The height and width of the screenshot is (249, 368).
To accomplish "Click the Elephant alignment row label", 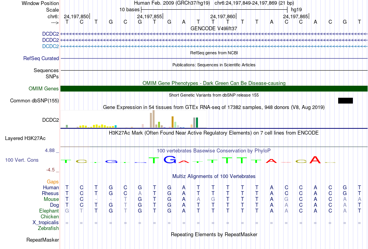I will [x=49, y=211].
